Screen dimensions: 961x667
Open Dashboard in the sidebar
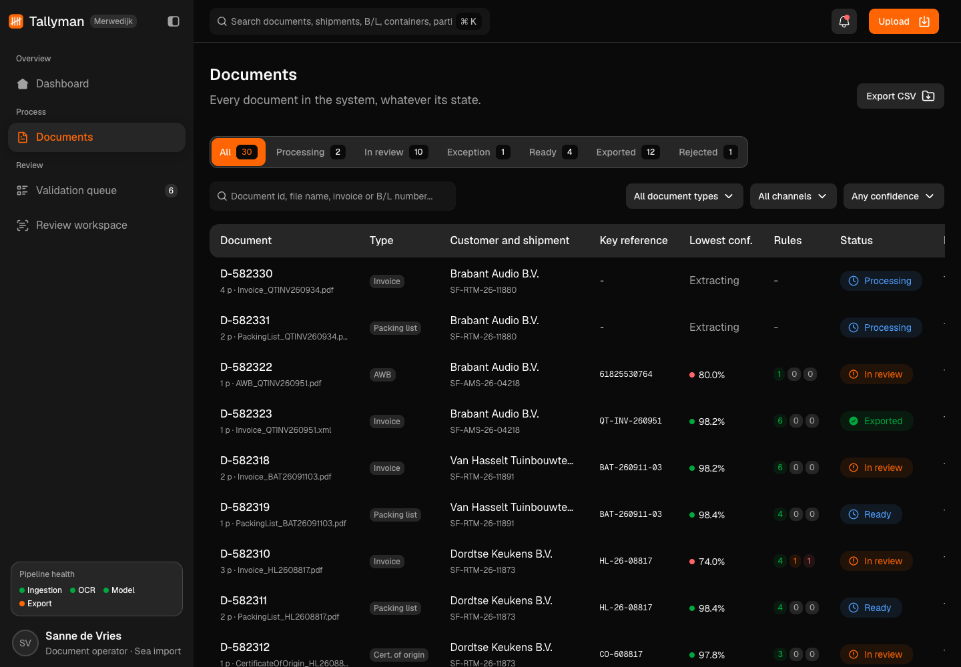coord(97,84)
